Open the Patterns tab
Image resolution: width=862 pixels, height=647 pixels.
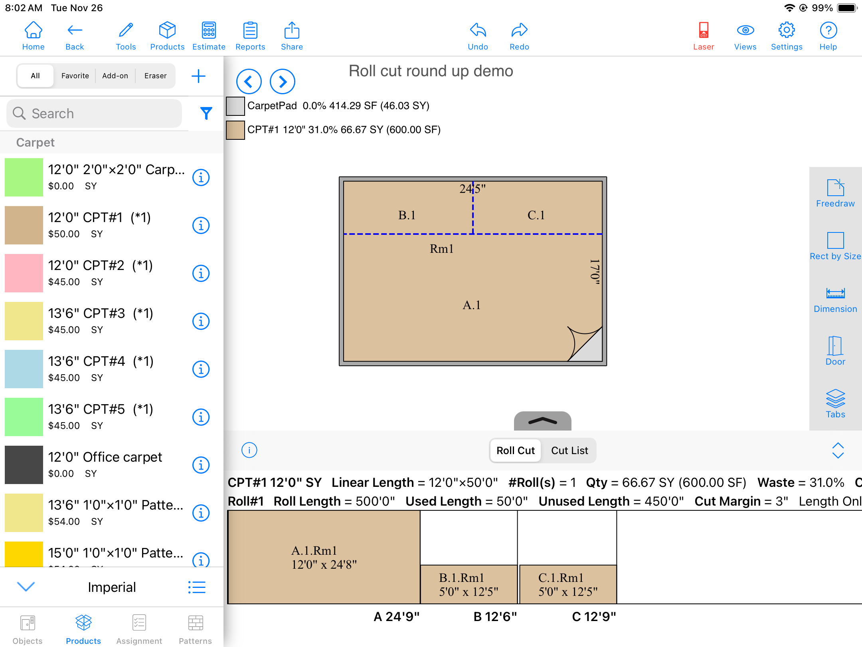tap(195, 629)
